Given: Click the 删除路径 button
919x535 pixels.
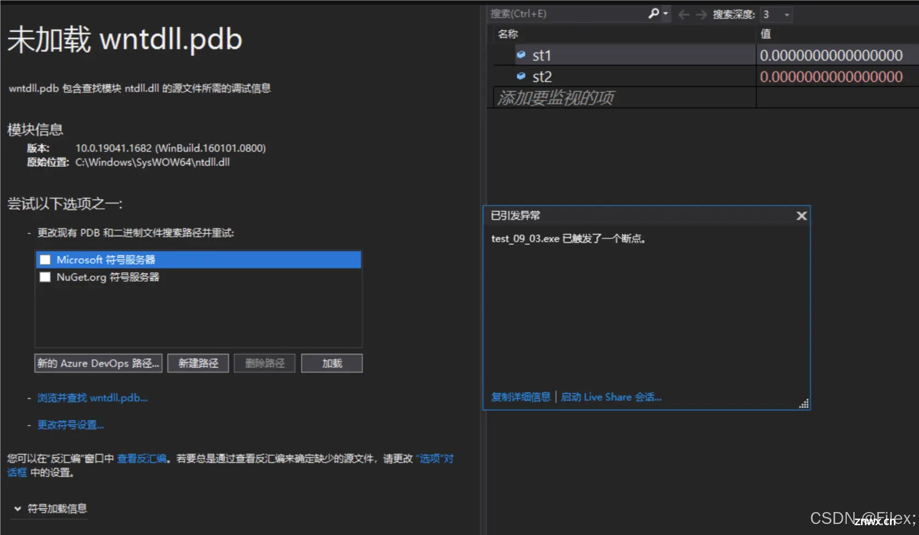Looking at the screenshot, I should click(265, 363).
